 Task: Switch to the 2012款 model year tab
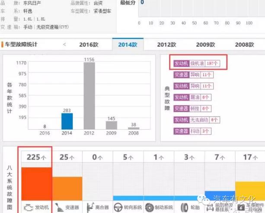166,44
